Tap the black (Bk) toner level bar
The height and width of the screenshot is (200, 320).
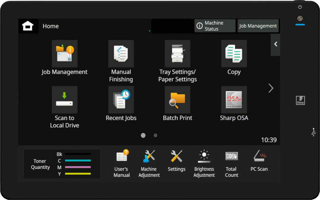[x=78, y=154]
